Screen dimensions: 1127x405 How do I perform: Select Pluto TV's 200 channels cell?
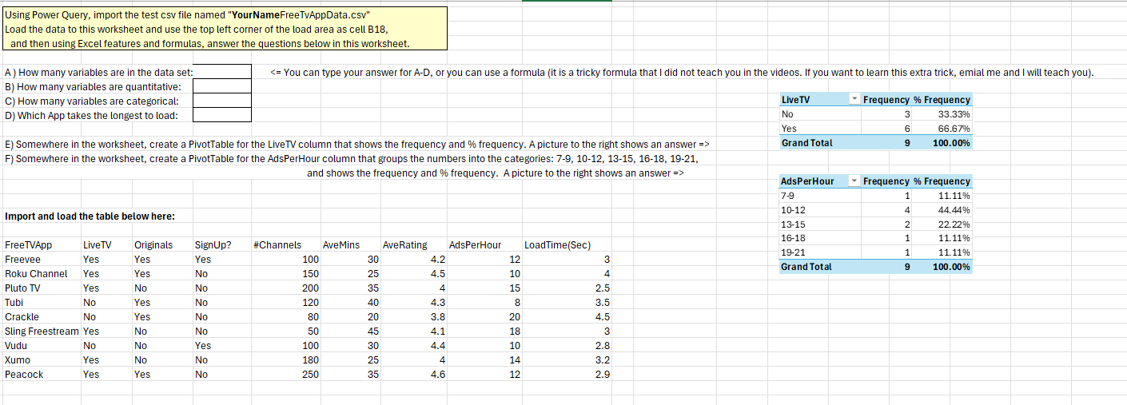[286, 288]
